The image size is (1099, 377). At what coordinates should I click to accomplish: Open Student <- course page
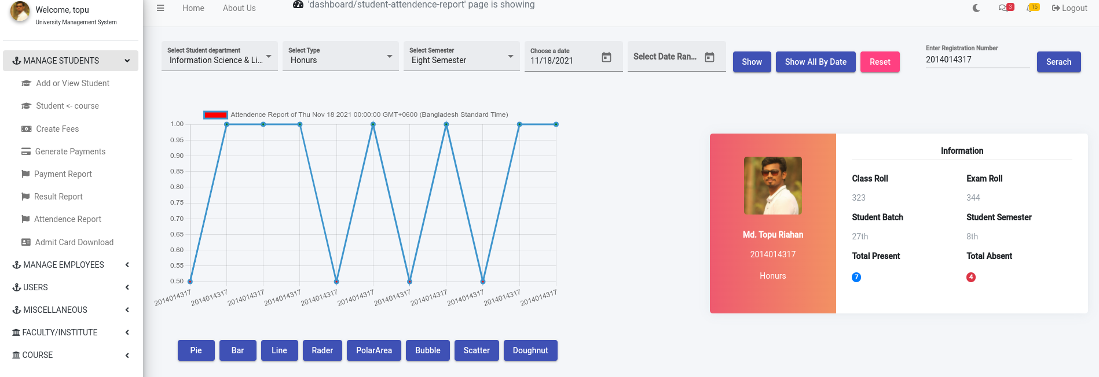67,106
